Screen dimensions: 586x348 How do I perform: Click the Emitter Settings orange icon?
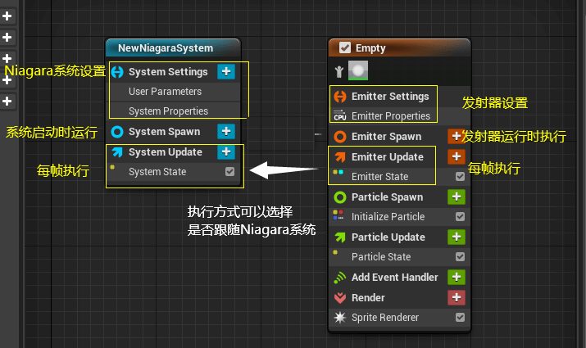340,97
